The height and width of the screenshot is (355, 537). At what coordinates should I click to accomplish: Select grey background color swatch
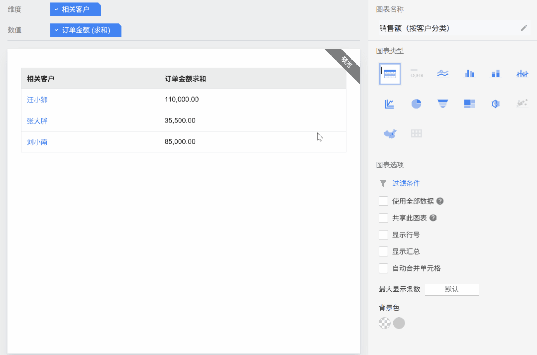[x=399, y=323]
